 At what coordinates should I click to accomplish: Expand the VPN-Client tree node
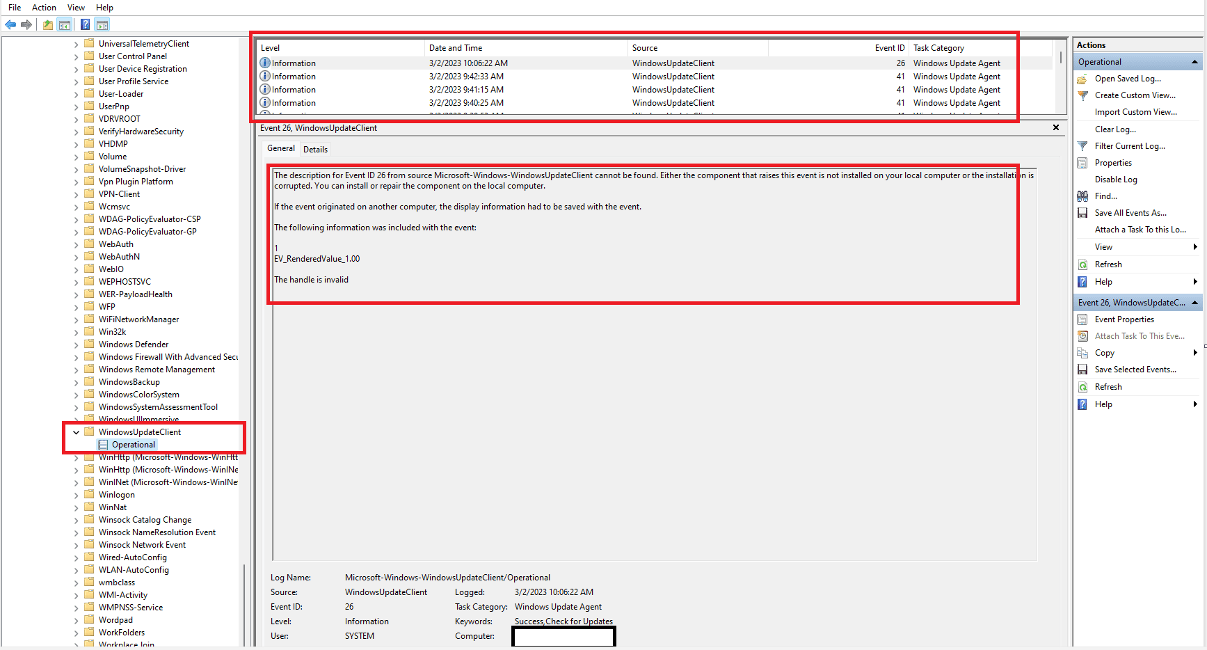tap(76, 194)
